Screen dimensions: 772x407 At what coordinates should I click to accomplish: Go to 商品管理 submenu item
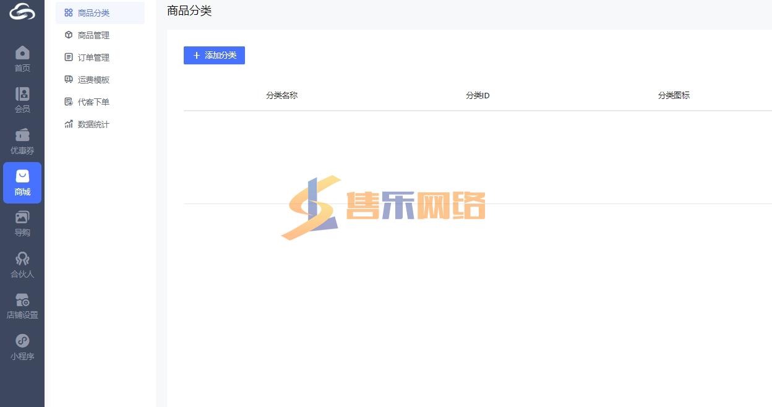coord(100,35)
